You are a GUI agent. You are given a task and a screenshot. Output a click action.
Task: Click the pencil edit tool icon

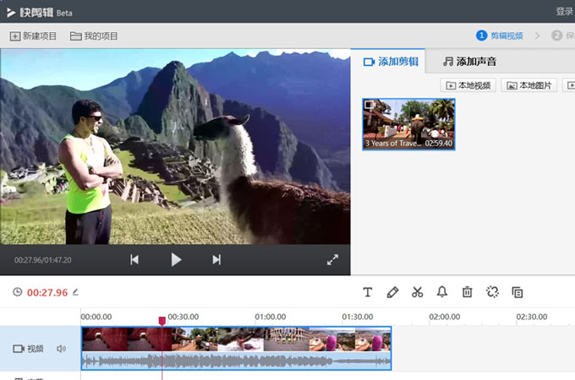[x=392, y=292]
